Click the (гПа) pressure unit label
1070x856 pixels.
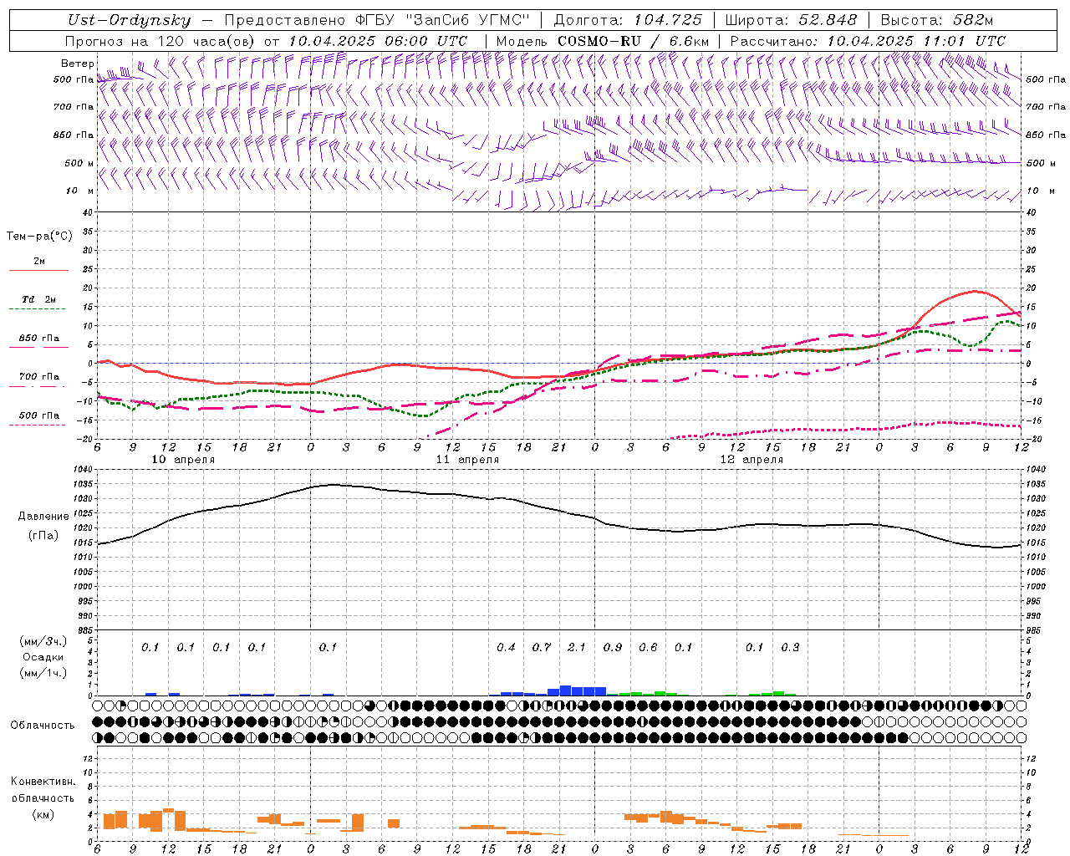[x=43, y=536]
